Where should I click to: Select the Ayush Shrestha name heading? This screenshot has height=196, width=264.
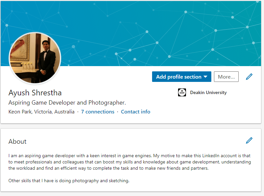point(35,93)
